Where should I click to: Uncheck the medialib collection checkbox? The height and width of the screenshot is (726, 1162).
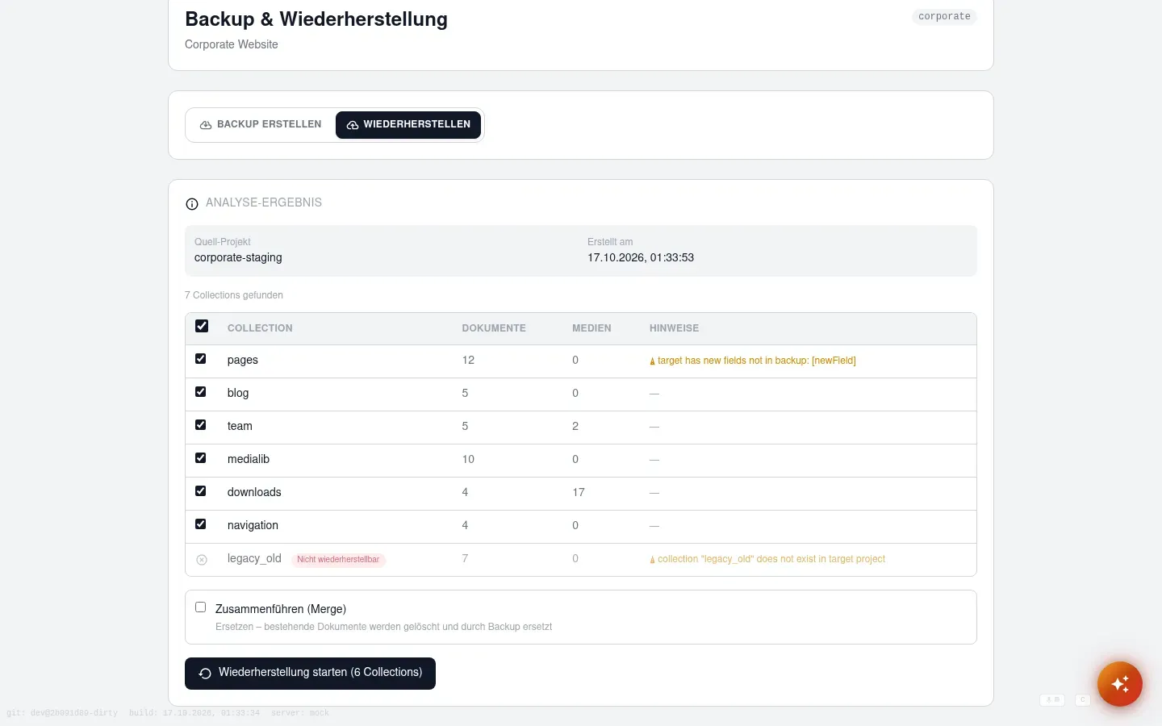(201, 458)
